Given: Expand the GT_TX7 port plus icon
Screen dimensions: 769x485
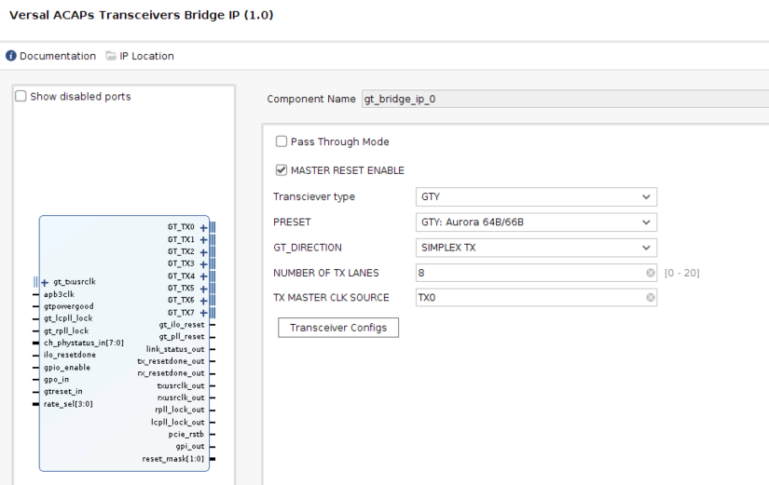Looking at the screenshot, I should pyautogui.click(x=203, y=313).
